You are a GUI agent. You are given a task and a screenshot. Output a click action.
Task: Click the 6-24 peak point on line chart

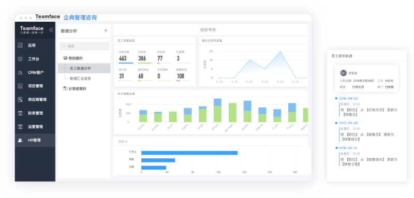(280, 51)
